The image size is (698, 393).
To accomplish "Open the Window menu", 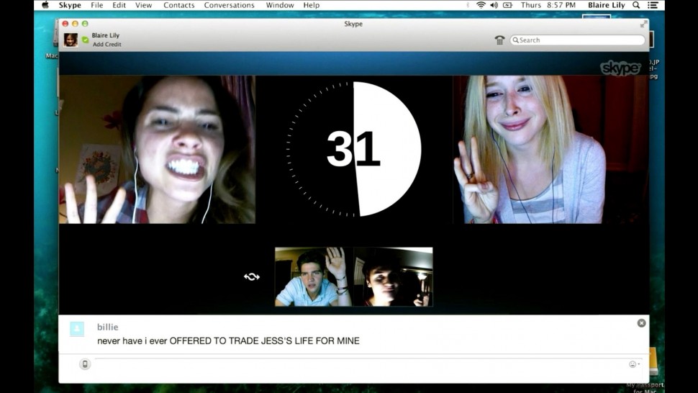I will pyautogui.click(x=280, y=5).
